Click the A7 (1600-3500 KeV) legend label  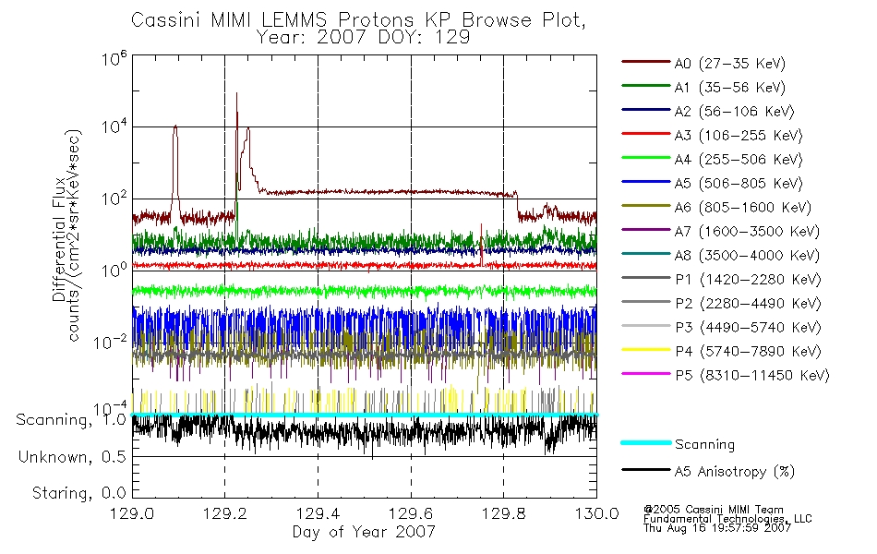click(747, 232)
